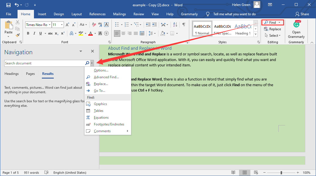Toggle center paragraph alignment
This screenshot has height=176, width=316.
(x=123, y=33)
